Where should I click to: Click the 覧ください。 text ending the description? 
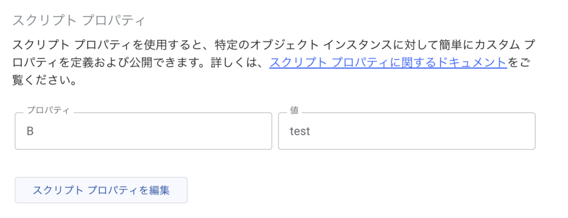[x=44, y=80]
